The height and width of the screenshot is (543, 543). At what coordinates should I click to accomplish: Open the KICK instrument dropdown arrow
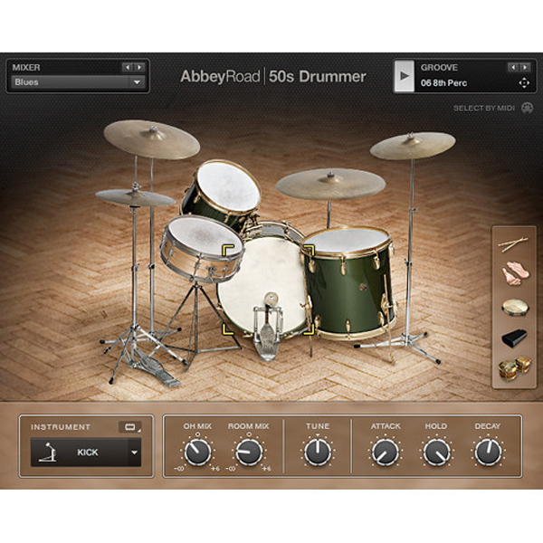(134, 452)
